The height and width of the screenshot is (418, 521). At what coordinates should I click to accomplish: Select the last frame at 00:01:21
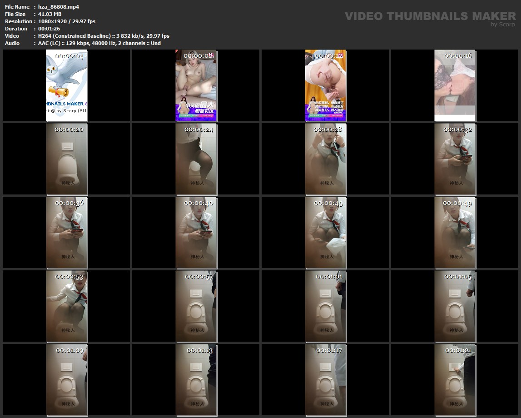pyautogui.click(x=455, y=380)
